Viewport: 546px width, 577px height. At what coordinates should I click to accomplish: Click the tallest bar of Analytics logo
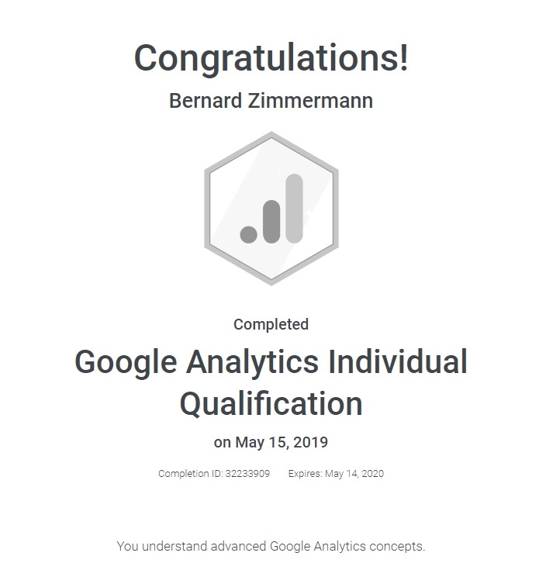[x=294, y=209]
